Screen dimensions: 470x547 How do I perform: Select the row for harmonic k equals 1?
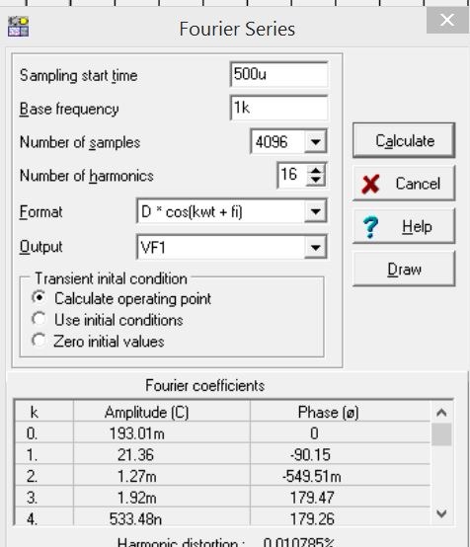pyautogui.click(x=222, y=454)
